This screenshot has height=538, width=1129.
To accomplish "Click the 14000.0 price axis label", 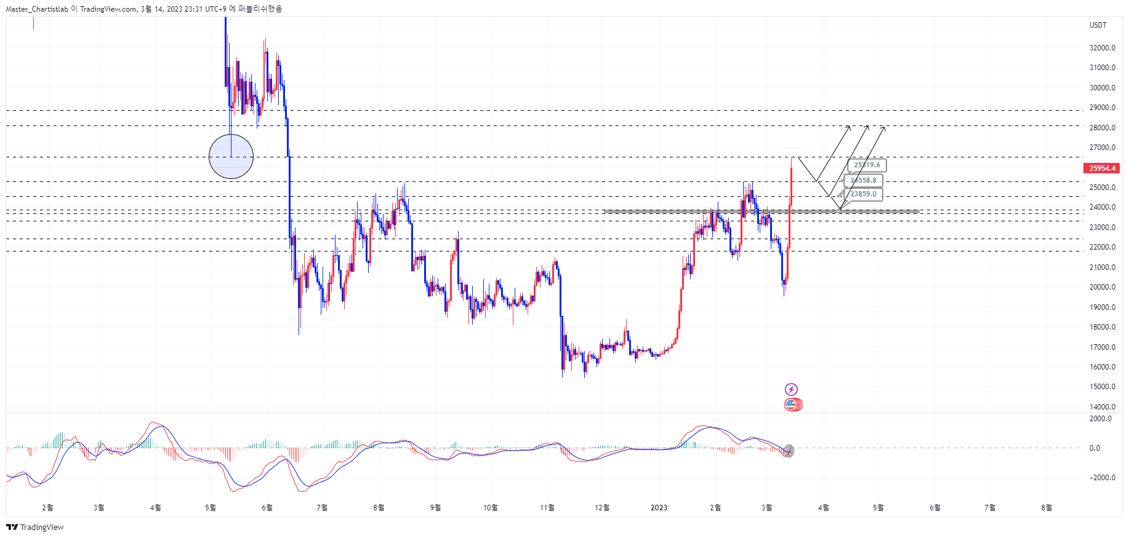I will point(1102,407).
